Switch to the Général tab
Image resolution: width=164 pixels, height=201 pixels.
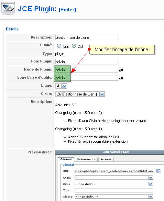66,159
